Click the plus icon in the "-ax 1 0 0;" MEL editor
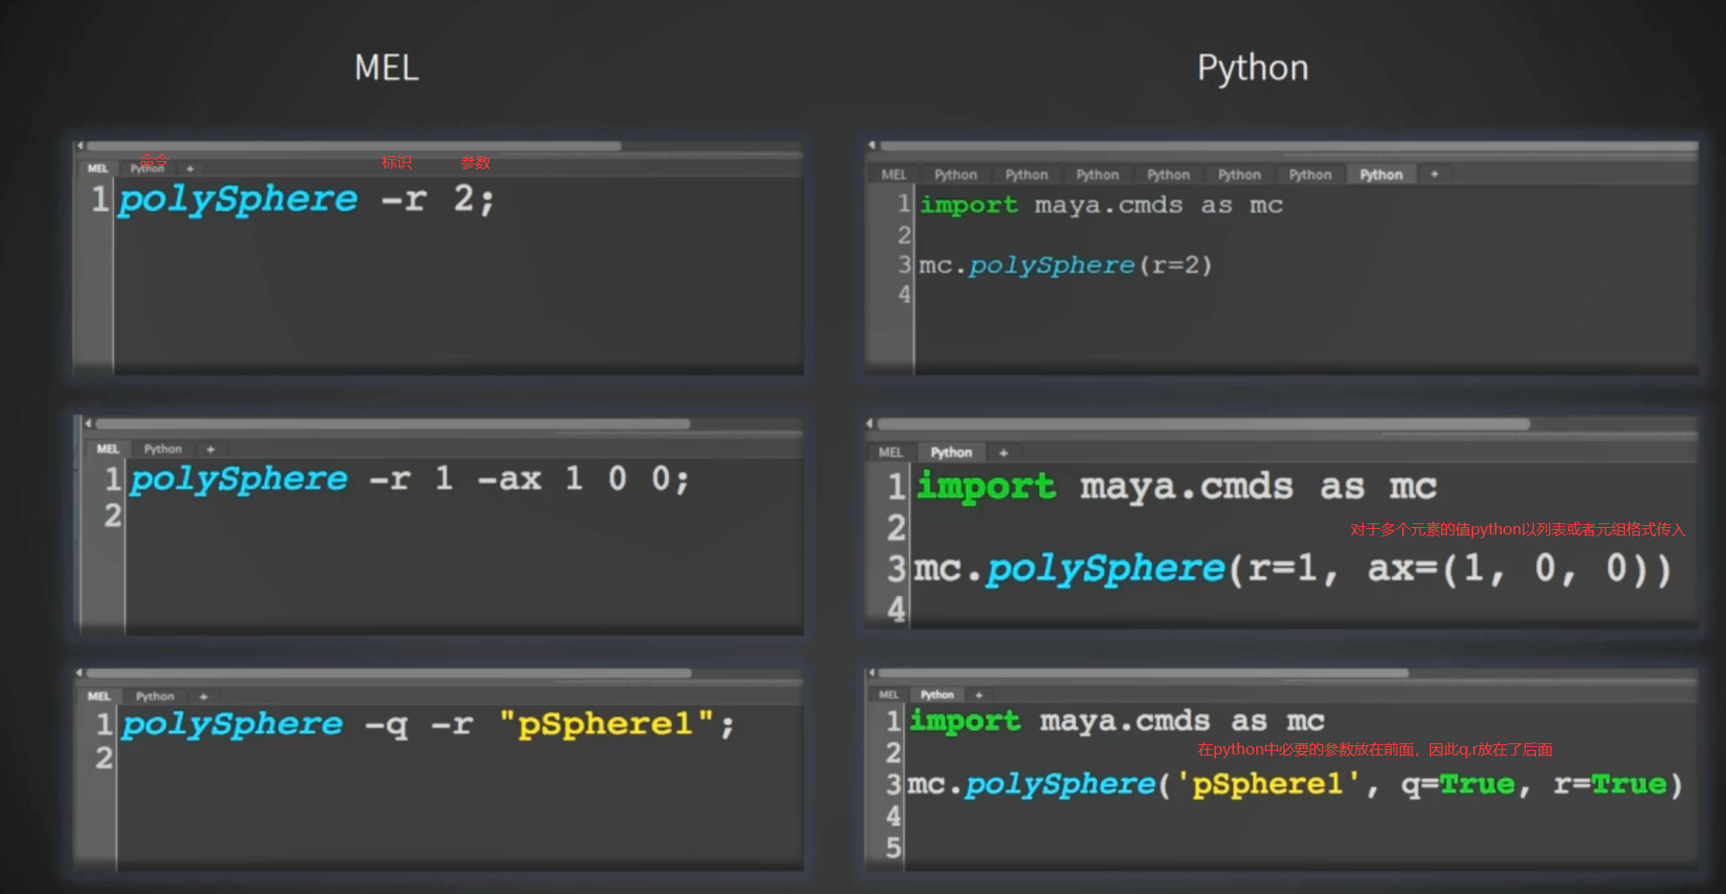This screenshot has height=894, width=1726. pos(211,449)
